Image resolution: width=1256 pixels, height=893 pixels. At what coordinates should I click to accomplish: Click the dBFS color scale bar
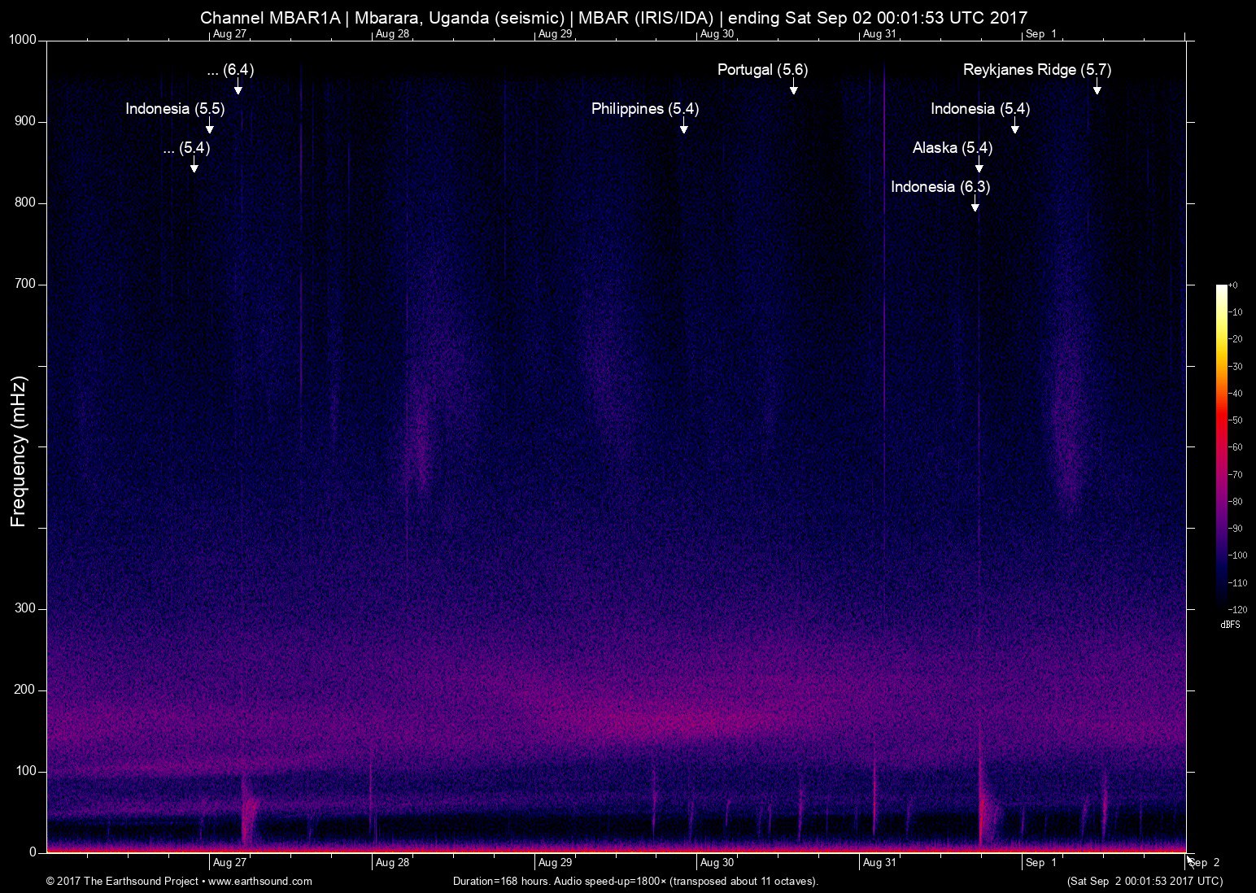coord(1222,447)
